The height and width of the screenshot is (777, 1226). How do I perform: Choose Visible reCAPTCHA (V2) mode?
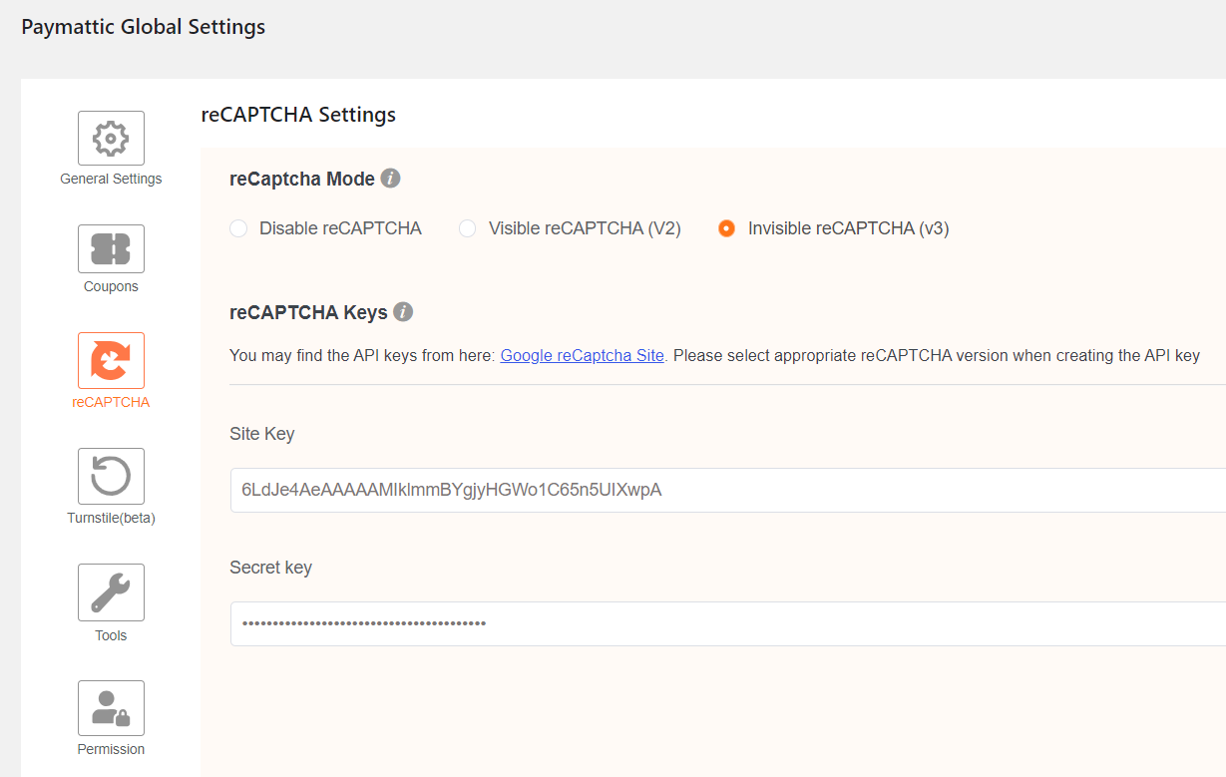467,228
